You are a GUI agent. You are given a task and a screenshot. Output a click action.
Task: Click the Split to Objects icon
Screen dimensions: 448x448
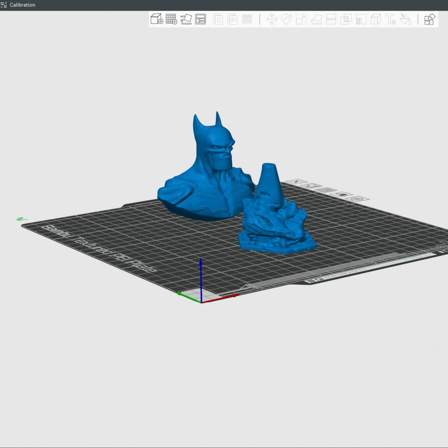218,19
